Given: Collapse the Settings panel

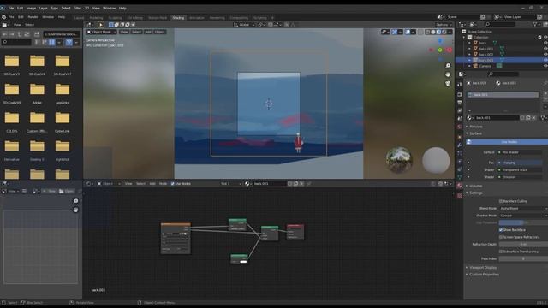Looking at the screenshot, I should click(x=476, y=192).
